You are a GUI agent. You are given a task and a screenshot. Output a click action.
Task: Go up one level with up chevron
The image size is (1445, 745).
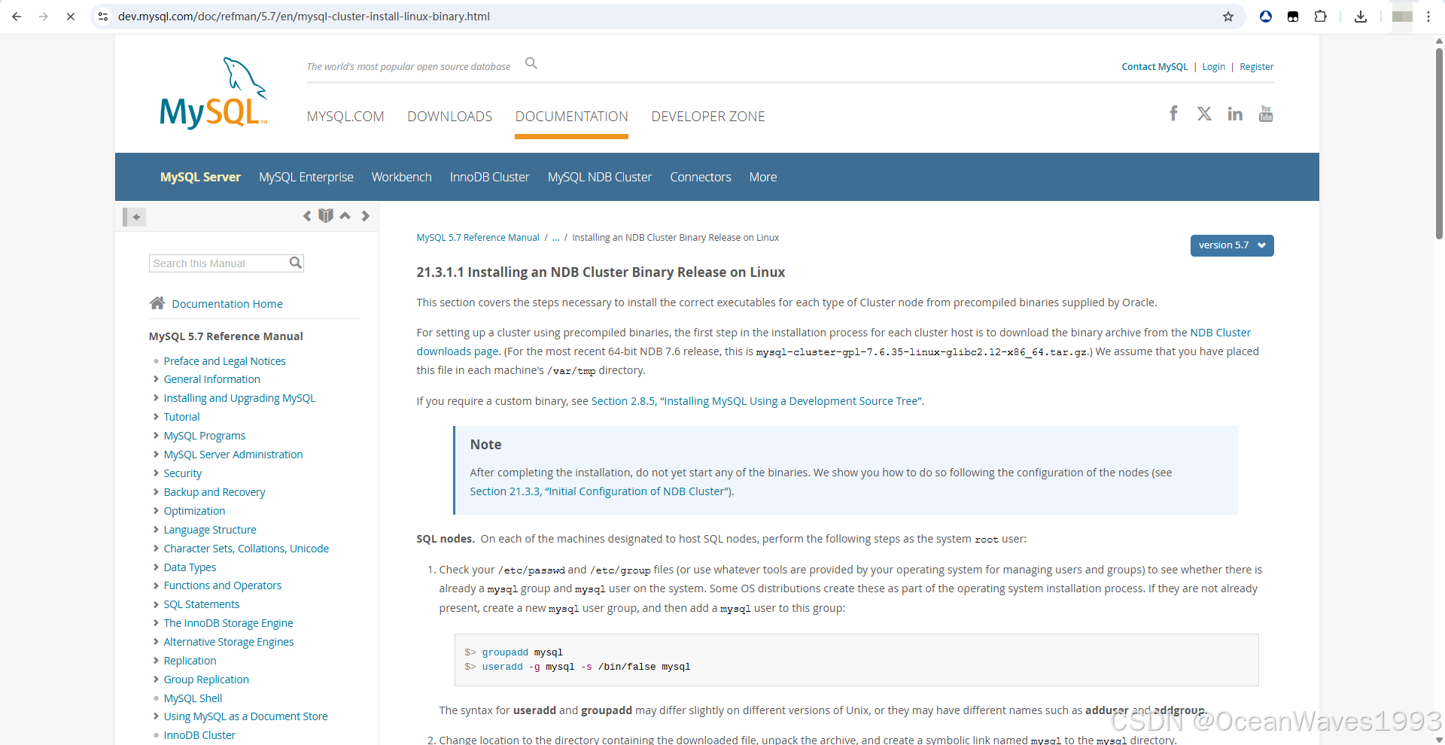click(x=345, y=216)
